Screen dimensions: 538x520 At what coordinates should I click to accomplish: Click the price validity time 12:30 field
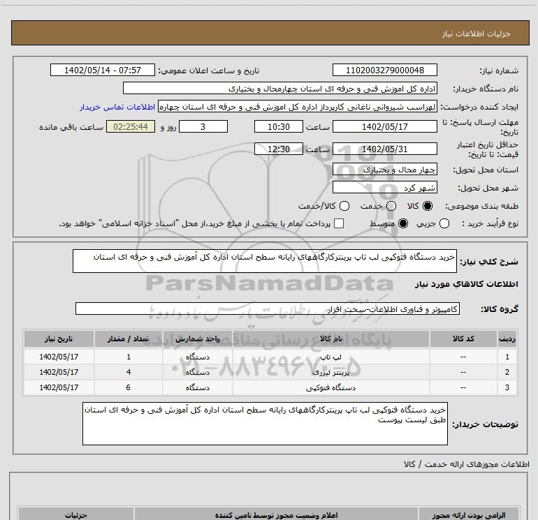pos(279,149)
